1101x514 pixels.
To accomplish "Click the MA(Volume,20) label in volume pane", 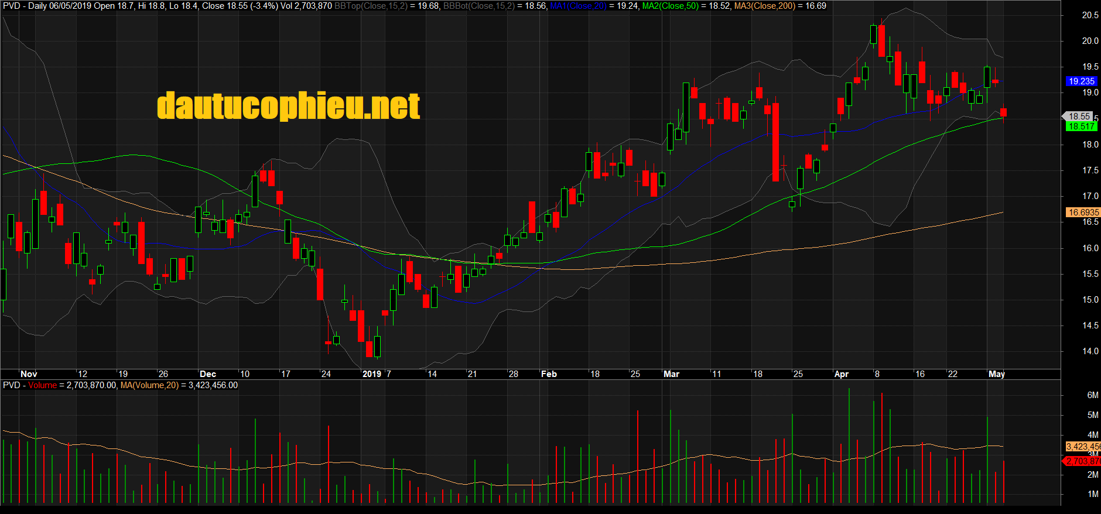I will pos(149,385).
